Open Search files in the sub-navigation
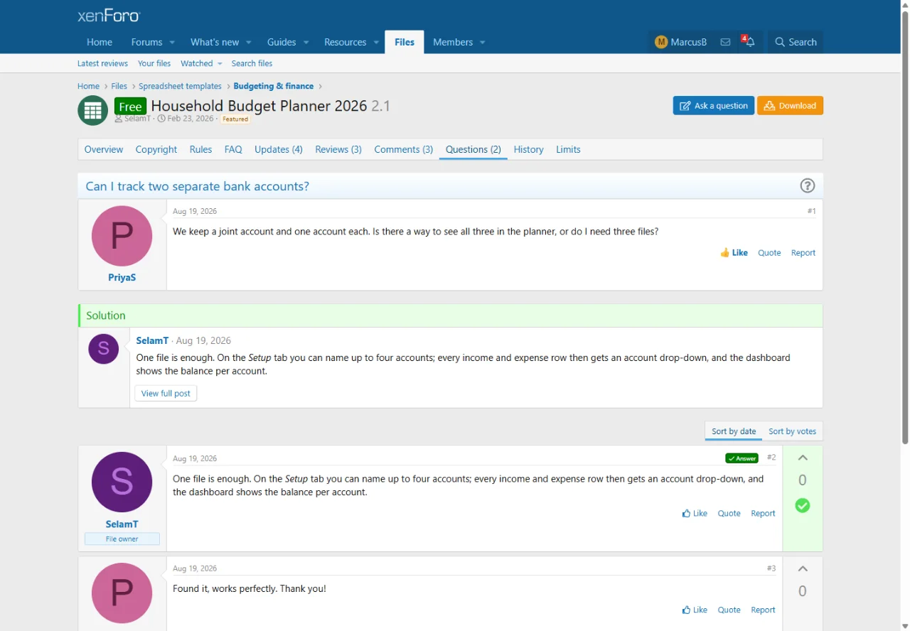The width and height of the screenshot is (910, 631). coord(252,63)
